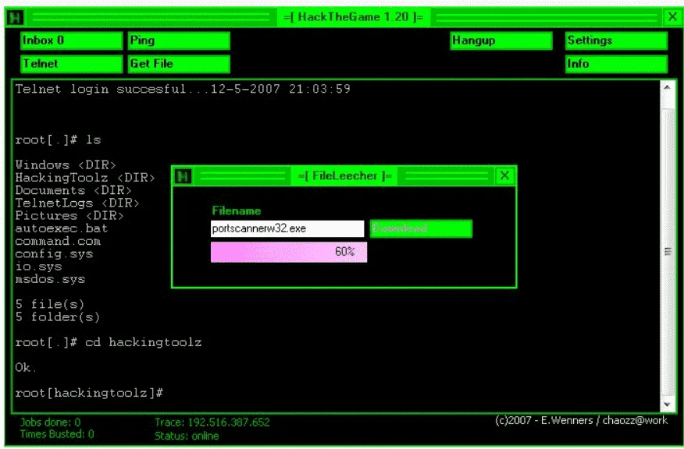Click the Get File button

[179, 64]
